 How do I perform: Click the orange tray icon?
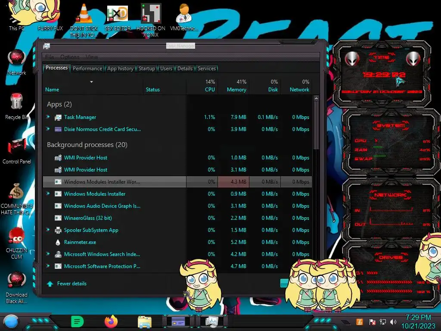click(360, 322)
